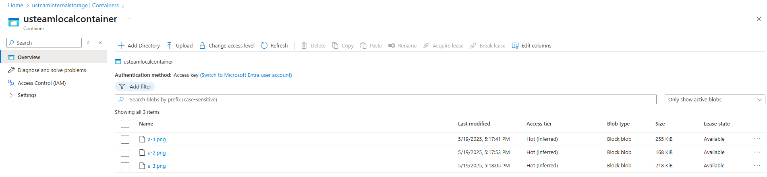Sort by Lease state column header
Viewport: 767px width, 177px height.
click(717, 123)
